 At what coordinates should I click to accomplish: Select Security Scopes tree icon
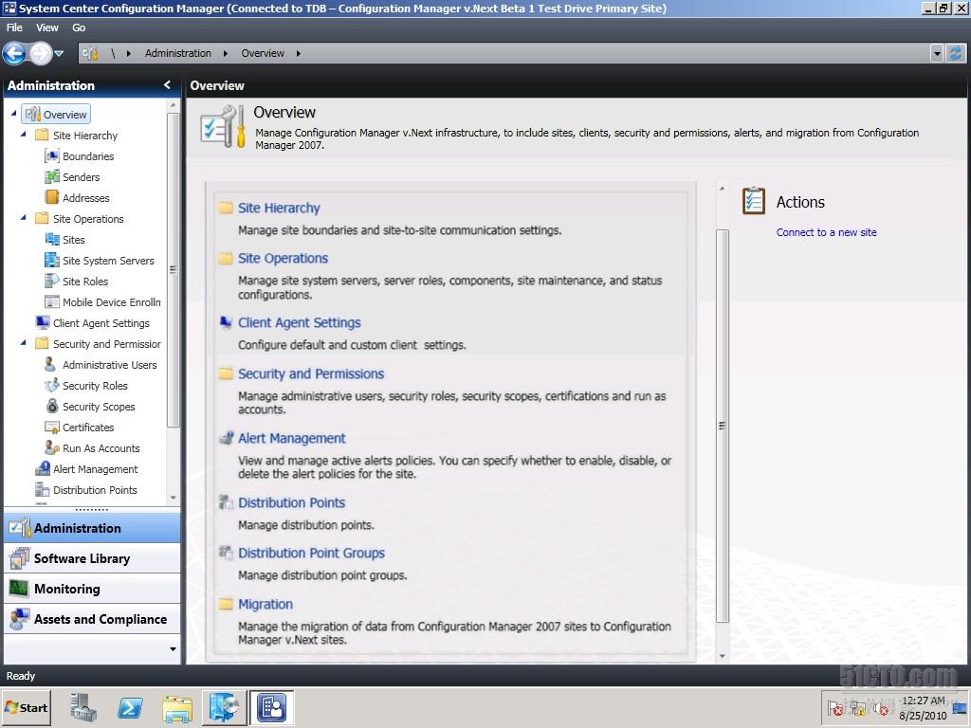(52, 406)
